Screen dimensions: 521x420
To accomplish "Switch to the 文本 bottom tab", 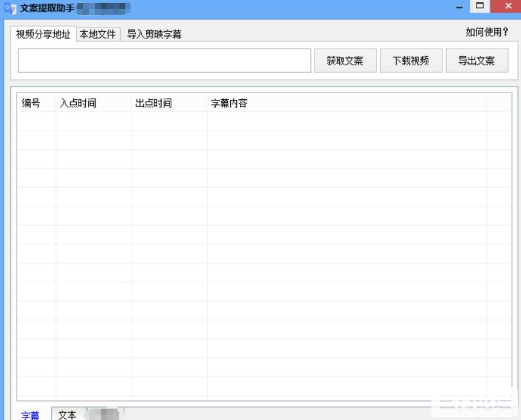I will (68, 414).
